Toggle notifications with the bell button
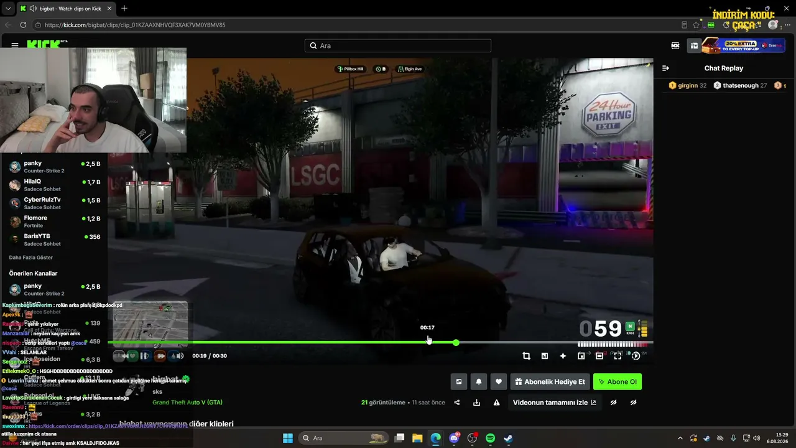The image size is (796, 448). [x=479, y=381]
